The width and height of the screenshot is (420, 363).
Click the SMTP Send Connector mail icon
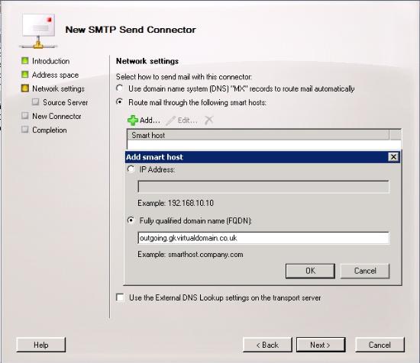tap(38, 31)
